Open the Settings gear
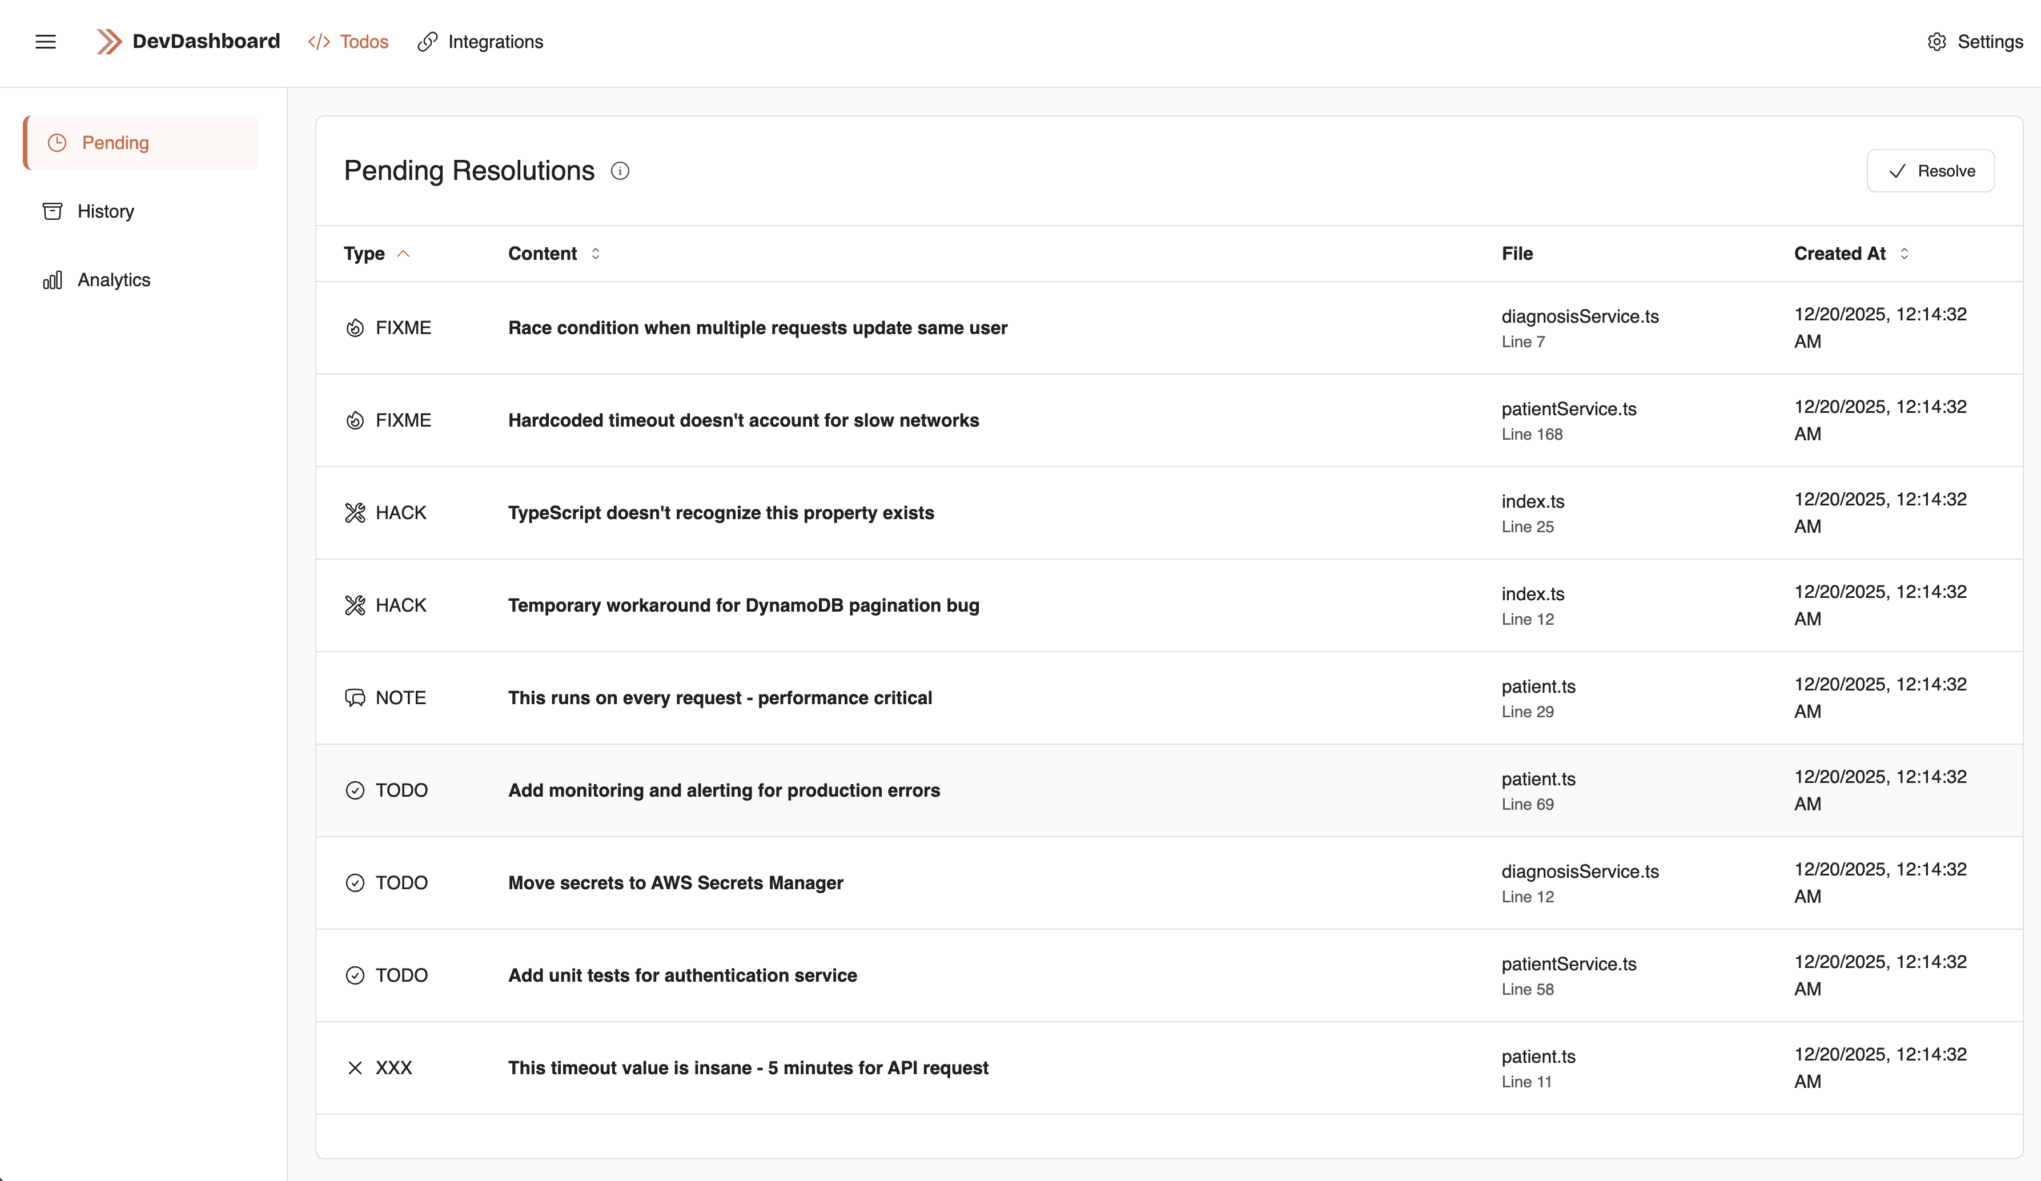Viewport: 2041px width, 1181px height. coord(1936,41)
